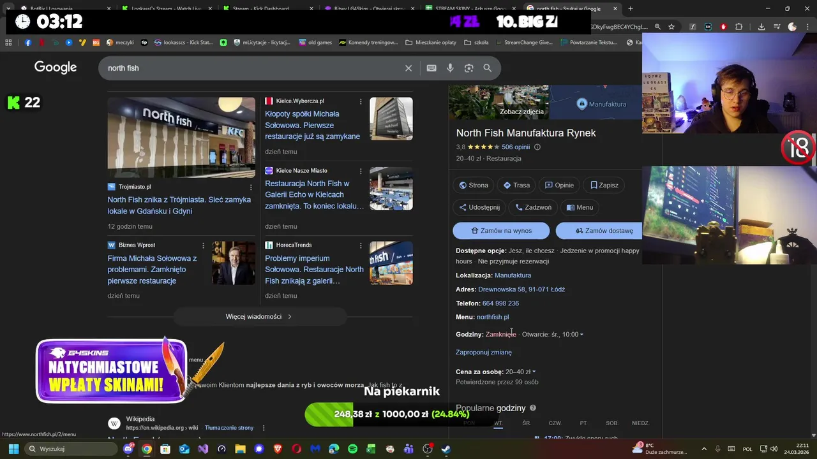The width and height of the screenshot is (817, 459).
Task: Open Visual Studio from the taskbar
Action: 203,449
